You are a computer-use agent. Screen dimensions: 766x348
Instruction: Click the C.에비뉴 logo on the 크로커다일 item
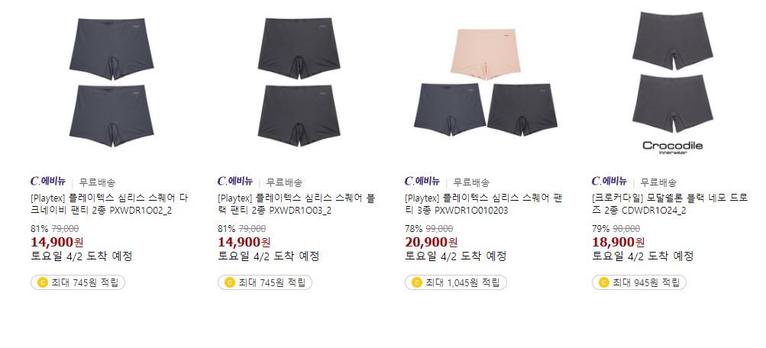pos(609,182)
